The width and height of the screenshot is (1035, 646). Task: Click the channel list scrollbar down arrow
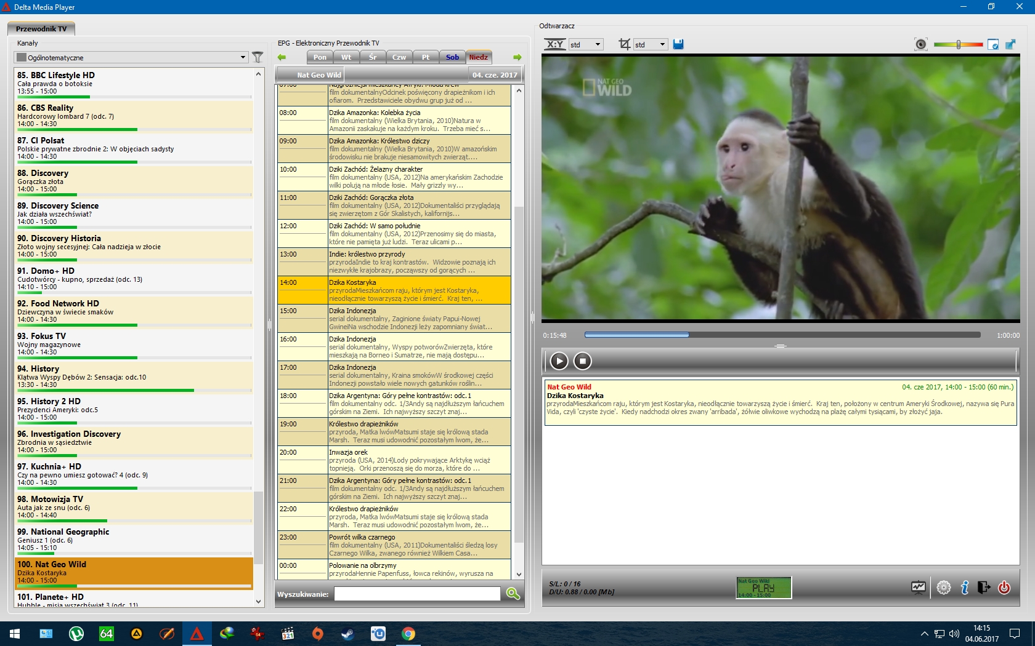click(258, 602)
